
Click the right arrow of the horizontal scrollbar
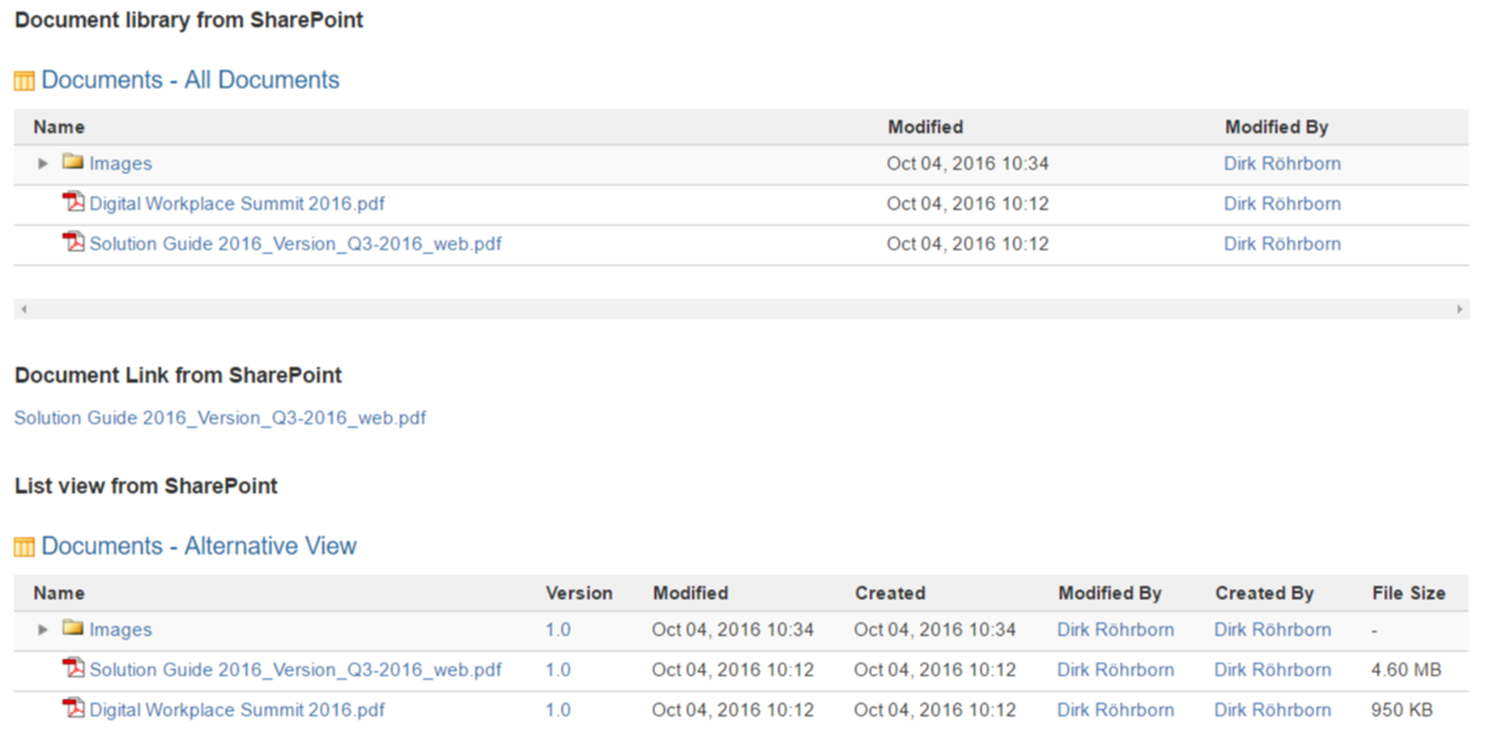tap(1459, 309)
